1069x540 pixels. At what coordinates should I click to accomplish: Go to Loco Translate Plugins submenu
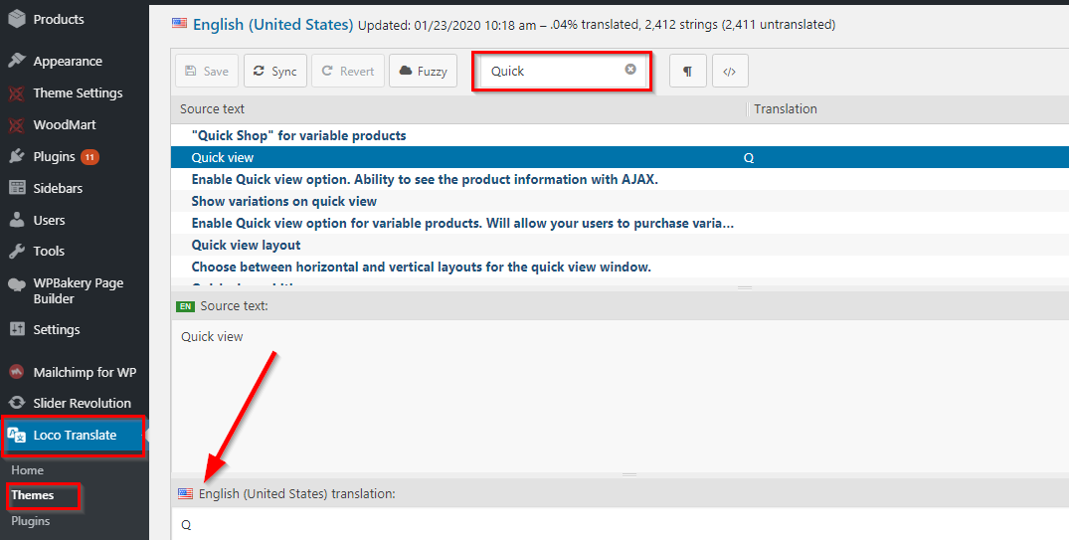point(31,521)
